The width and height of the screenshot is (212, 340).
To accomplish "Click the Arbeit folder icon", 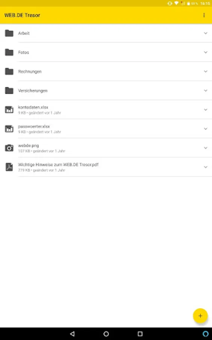I will (9, 33).
